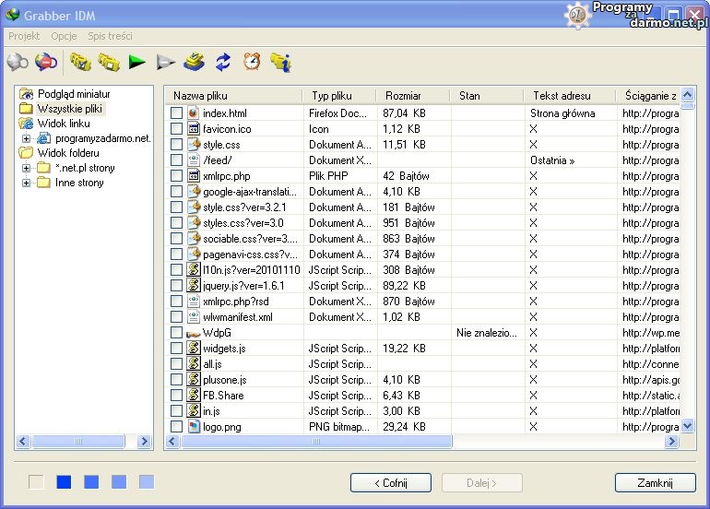The height and width of the screenshot is (509, 710).
Task: Click the gray play arrow icon
Action: click(165, 62)
